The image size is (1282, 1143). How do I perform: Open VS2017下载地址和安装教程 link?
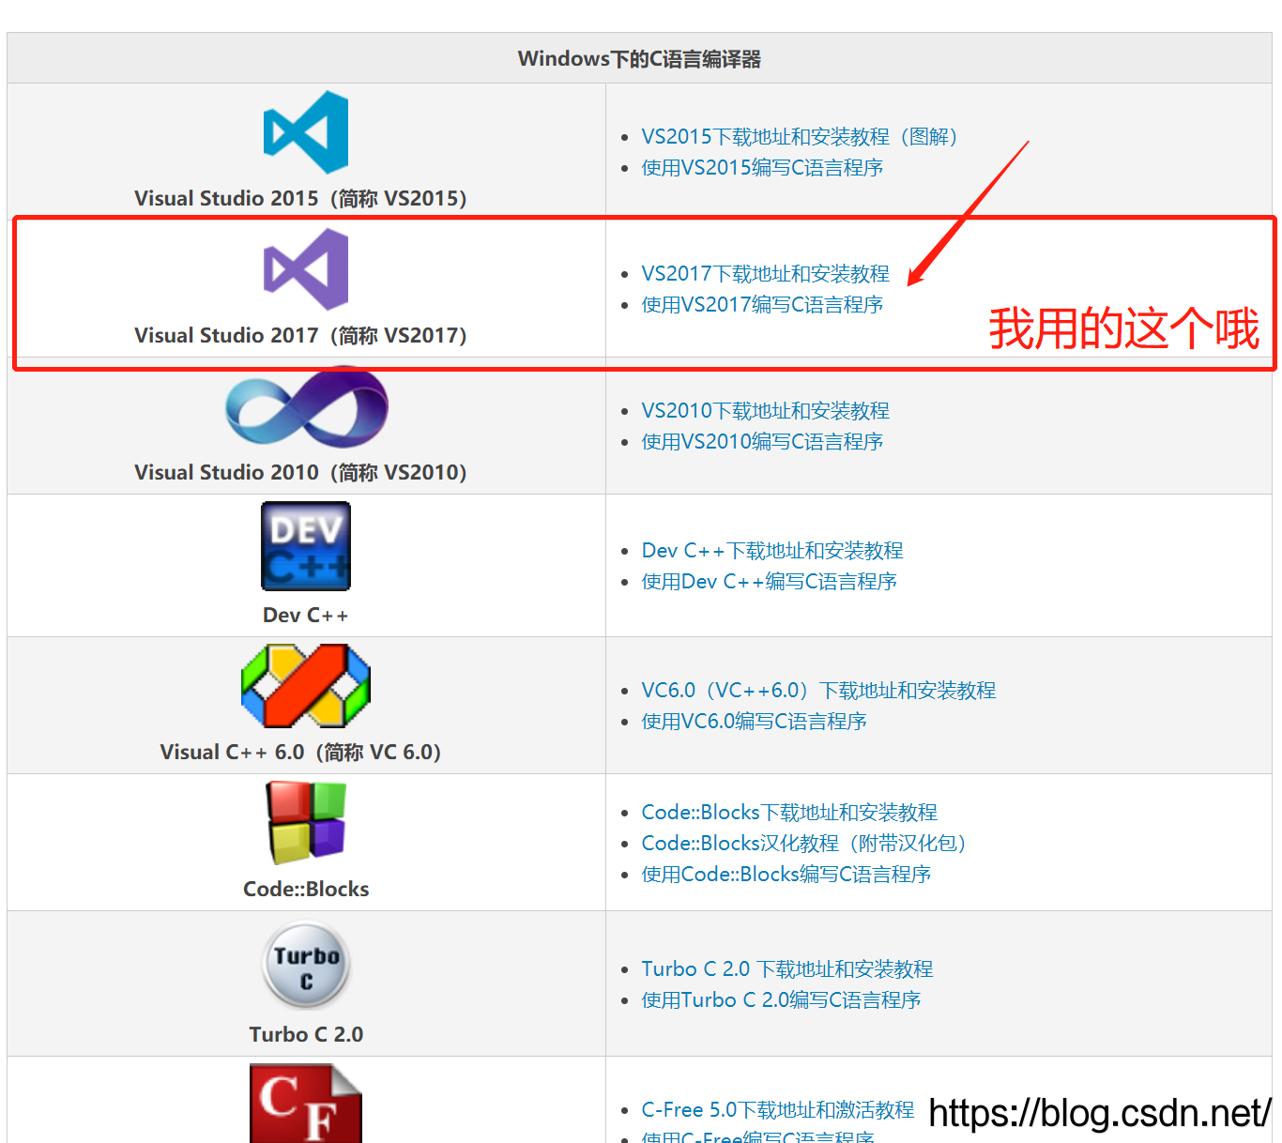point(765,274)
